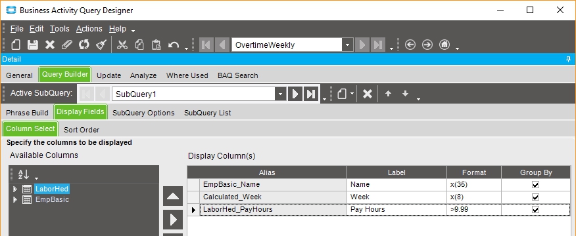
Task: Jump to first BAQ record in main toolbar
Action: tap(206, 45)
